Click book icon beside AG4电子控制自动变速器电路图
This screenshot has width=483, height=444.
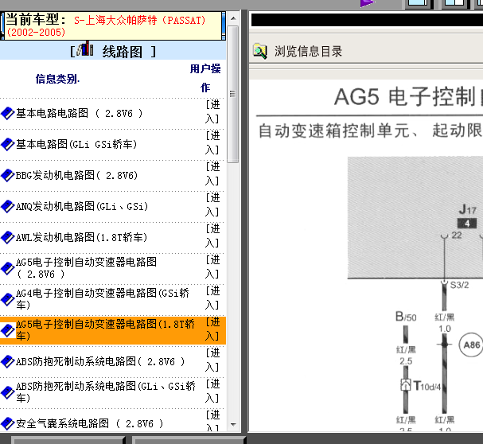8,299
